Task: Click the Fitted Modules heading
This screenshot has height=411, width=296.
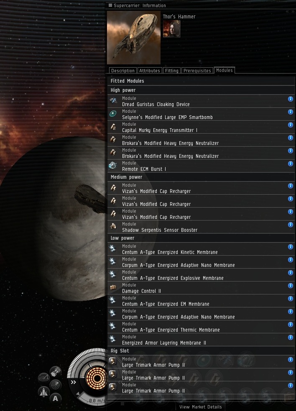Action: pos(127,81)
